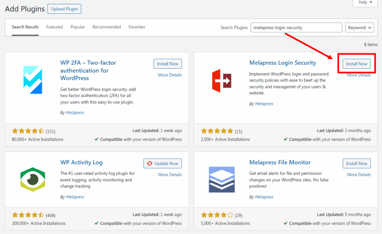The image size is (382, 234).
Task: View More Details for WP Activity Log
Action: coord(170,175)
